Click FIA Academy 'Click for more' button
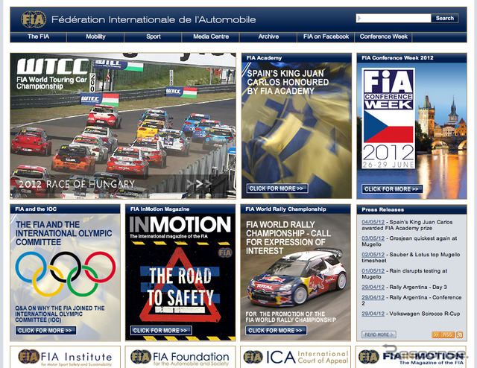477x368 pixels. pyautogui.click(x=277, y=188)
